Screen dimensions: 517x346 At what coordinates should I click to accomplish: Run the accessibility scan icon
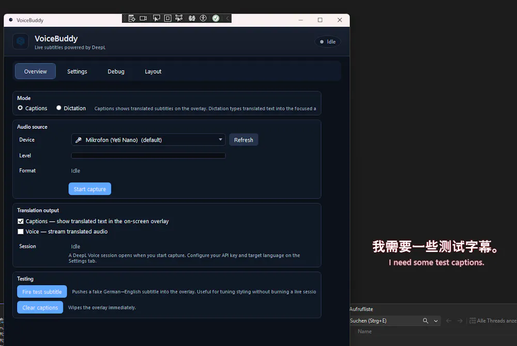click(203, 19)
